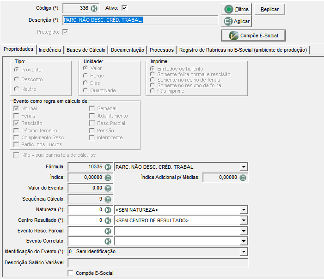Toggle the Rescisão checkbox
The height and width of the screenshot is (279, 324).
(x=16, y=123)
